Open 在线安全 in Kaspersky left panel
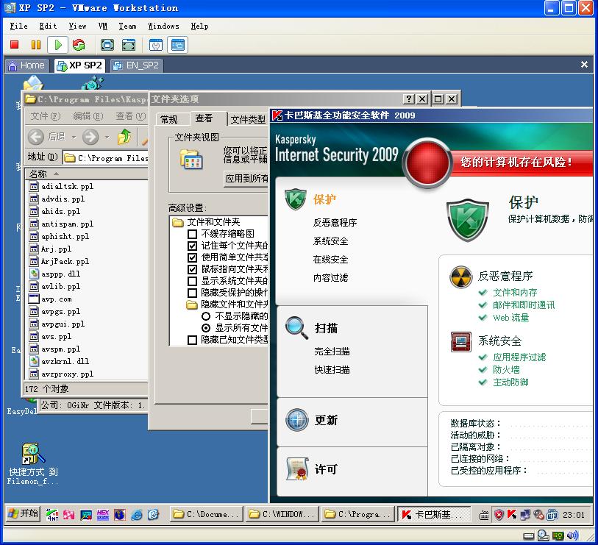The height and width of the screenshot is (545, 598). [331, 260]
